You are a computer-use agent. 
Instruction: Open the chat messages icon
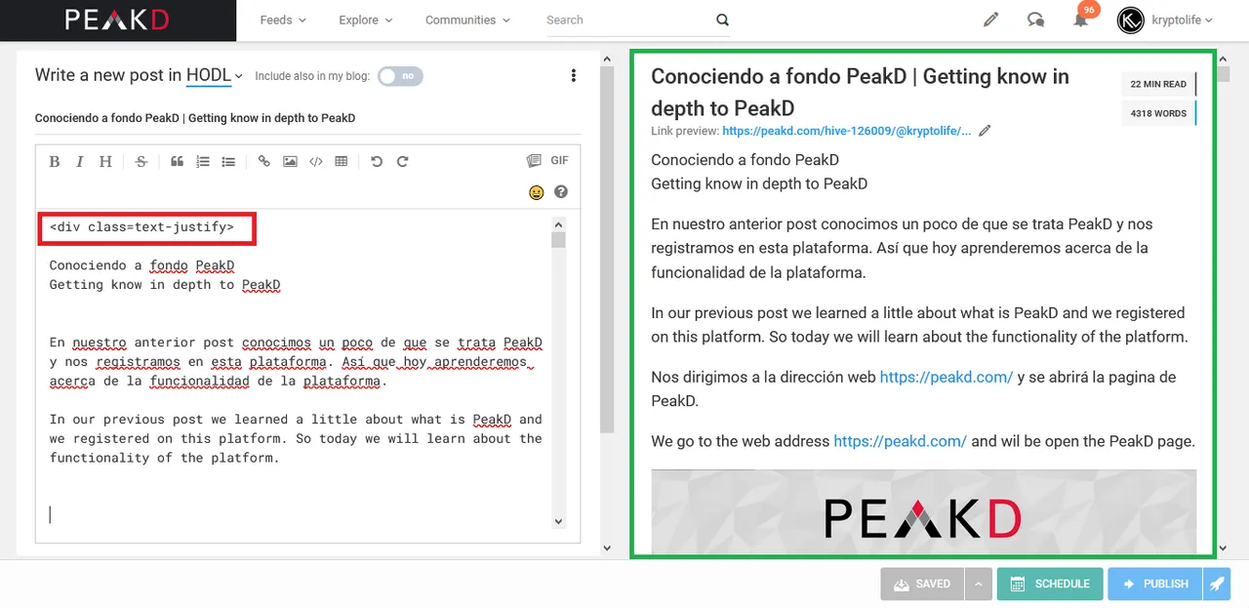pos(1036,20)
